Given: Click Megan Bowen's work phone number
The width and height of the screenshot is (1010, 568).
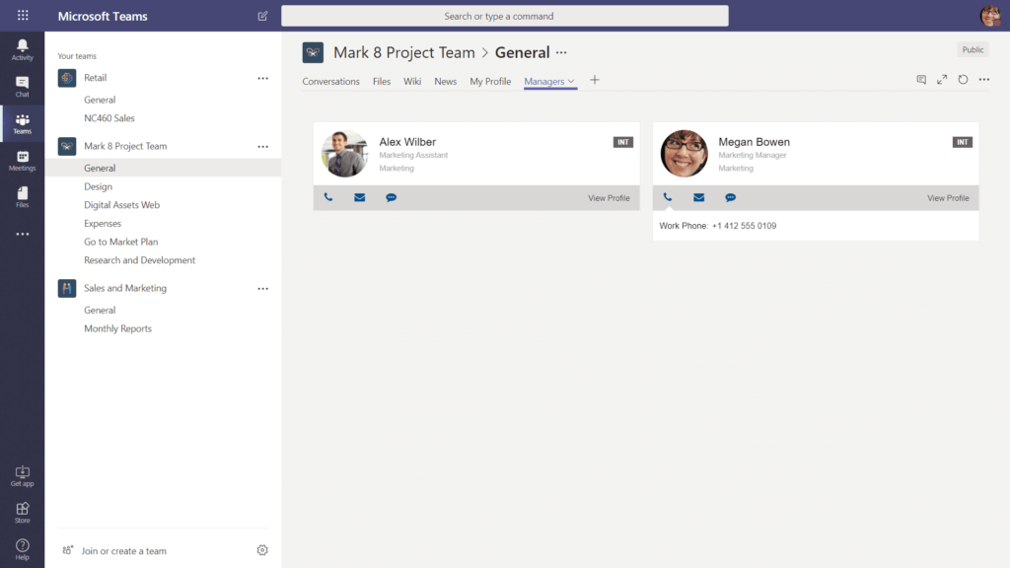Looking at the screenshot, I should pos(744,226).
